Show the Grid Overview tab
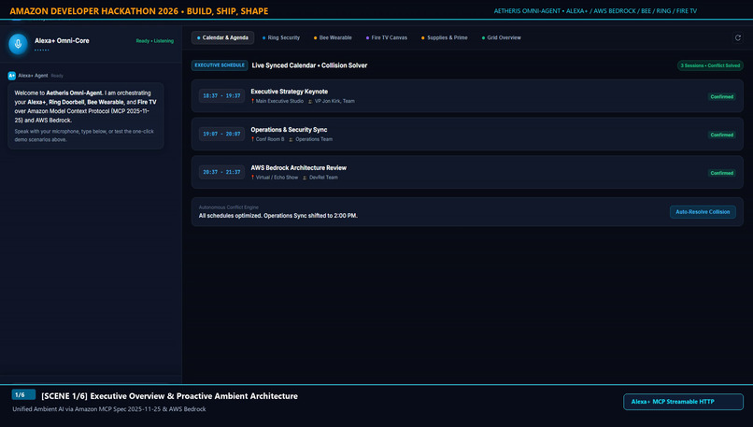This screenshot has width=753, height=427. (502, 37)
